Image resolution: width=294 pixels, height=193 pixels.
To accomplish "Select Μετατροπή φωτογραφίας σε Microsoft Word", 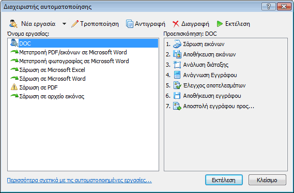I will pos(74,61).
